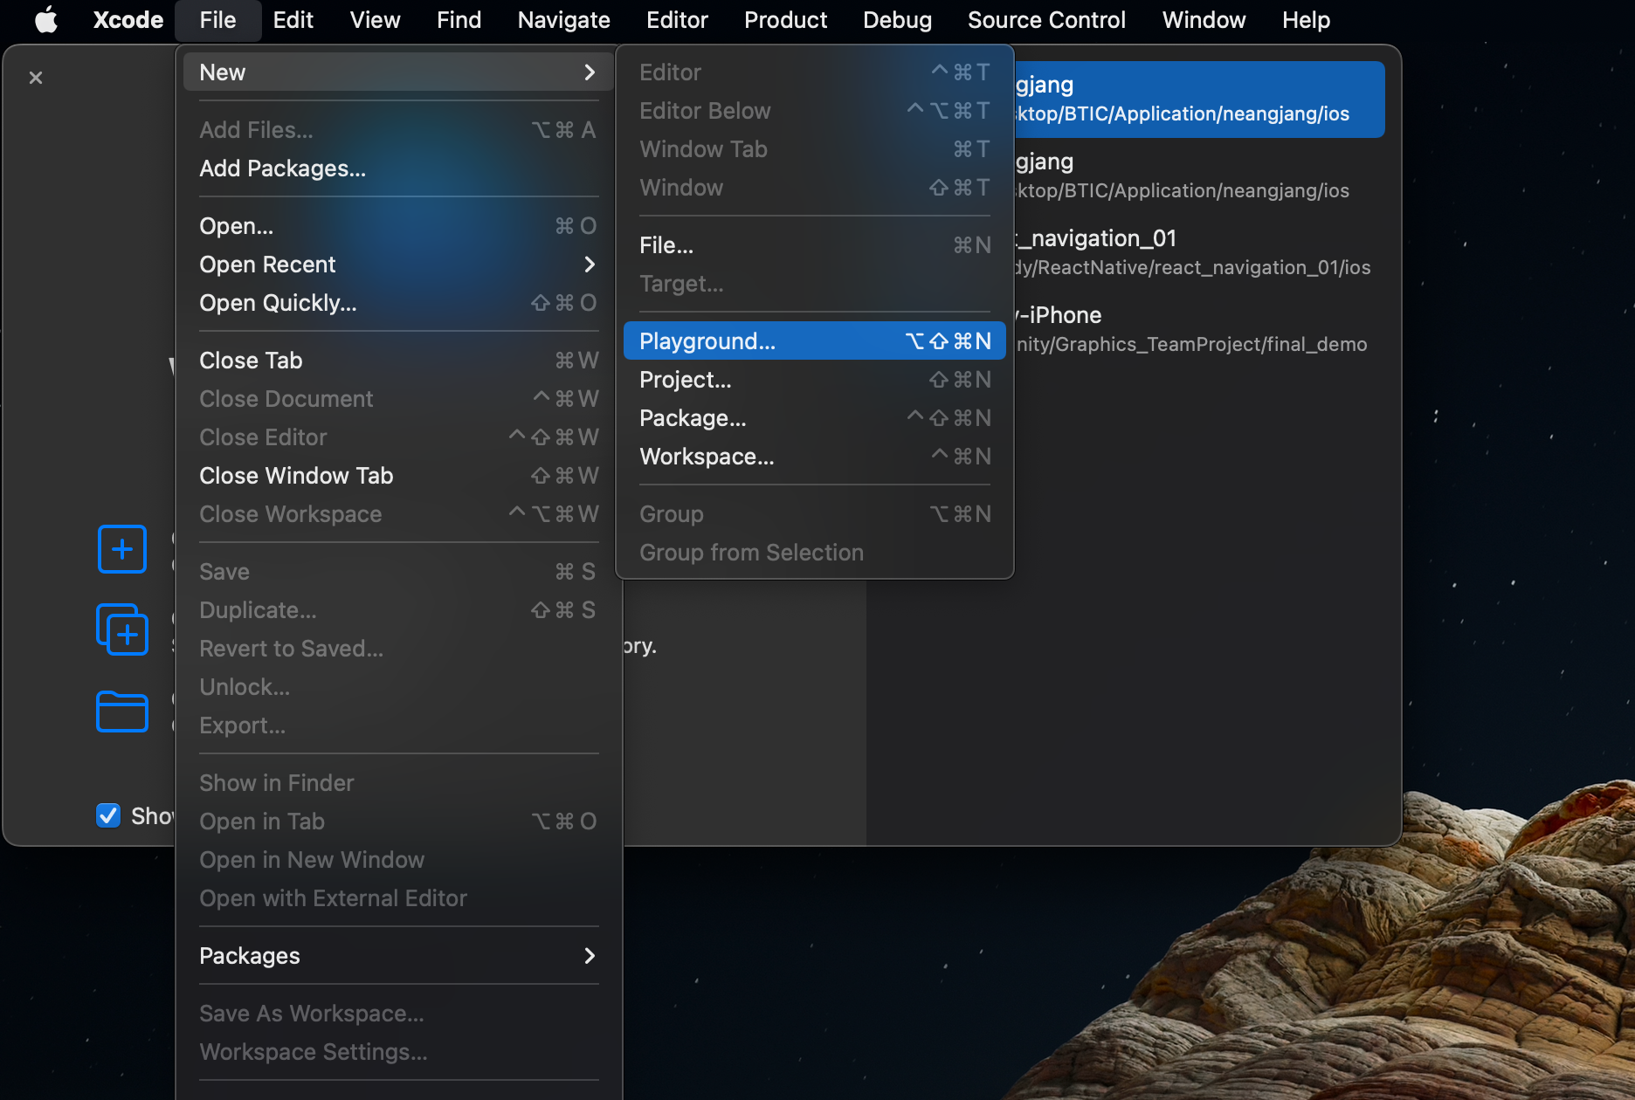Open the Product menu

tap(785, 19)
